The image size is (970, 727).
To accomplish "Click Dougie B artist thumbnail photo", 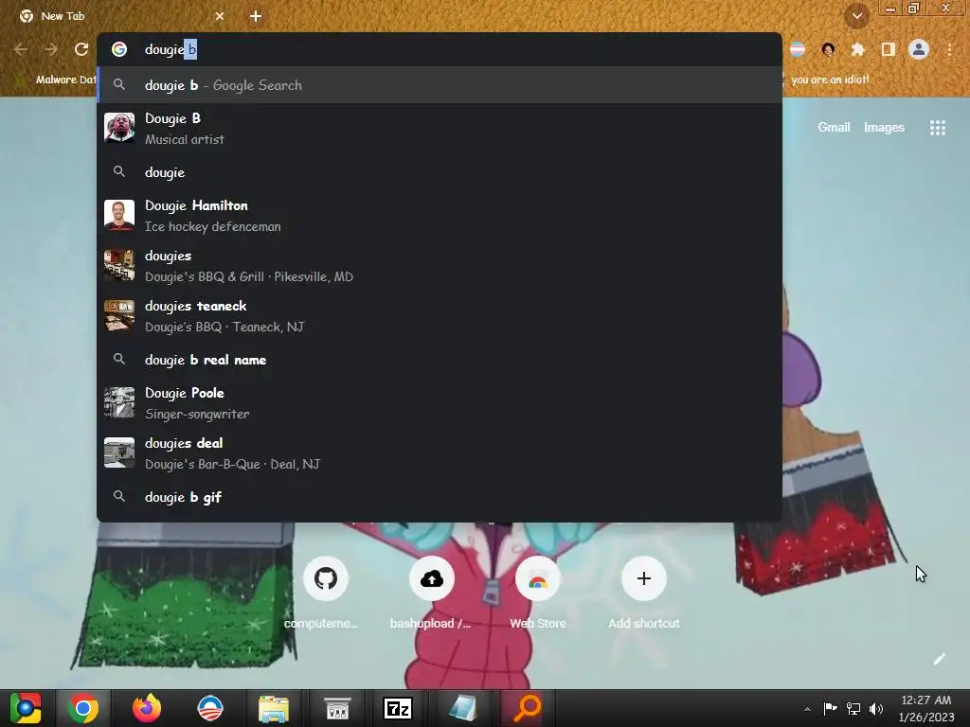I will pos(119,128).
